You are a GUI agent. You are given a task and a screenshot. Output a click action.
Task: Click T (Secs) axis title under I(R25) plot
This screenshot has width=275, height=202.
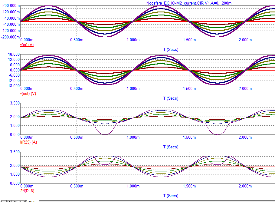pos(171,147)
